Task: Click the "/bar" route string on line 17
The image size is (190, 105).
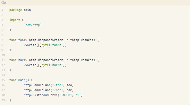Action: tap(57, 90)
